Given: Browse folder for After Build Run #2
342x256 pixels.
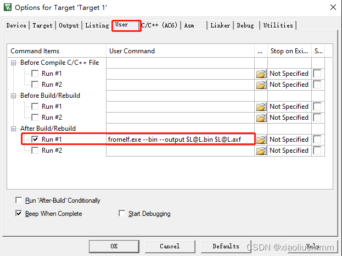Looking at the screenshot, I should pos(261,151).
